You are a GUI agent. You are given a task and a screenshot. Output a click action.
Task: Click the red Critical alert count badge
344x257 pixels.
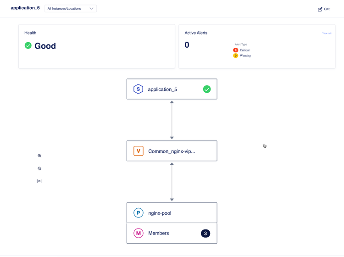[236, 50]
